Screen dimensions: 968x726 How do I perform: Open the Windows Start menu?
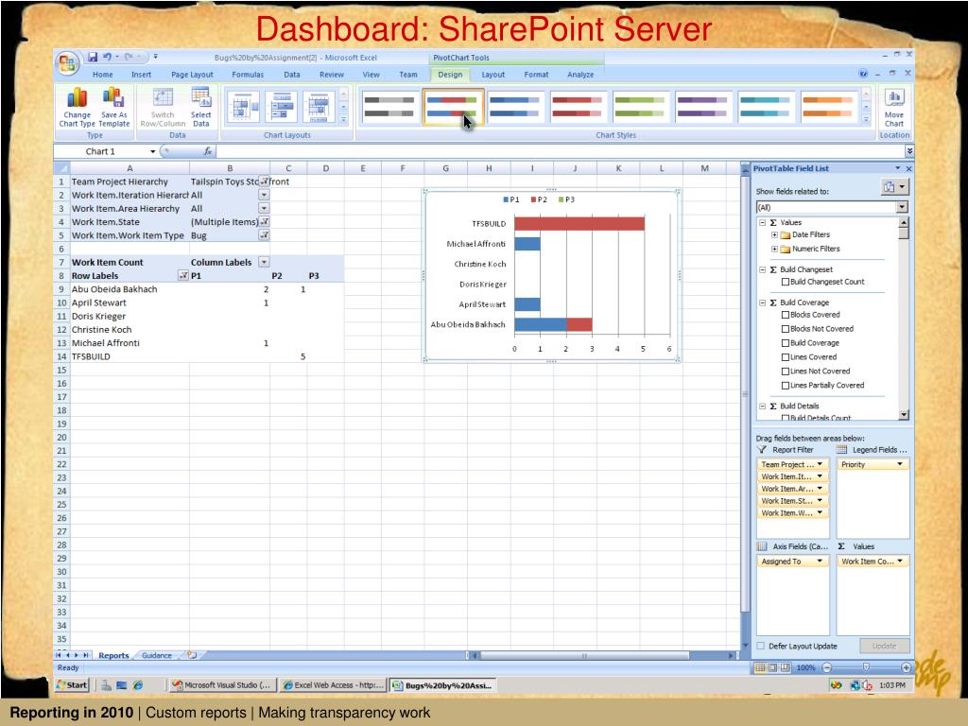(72, 685)
